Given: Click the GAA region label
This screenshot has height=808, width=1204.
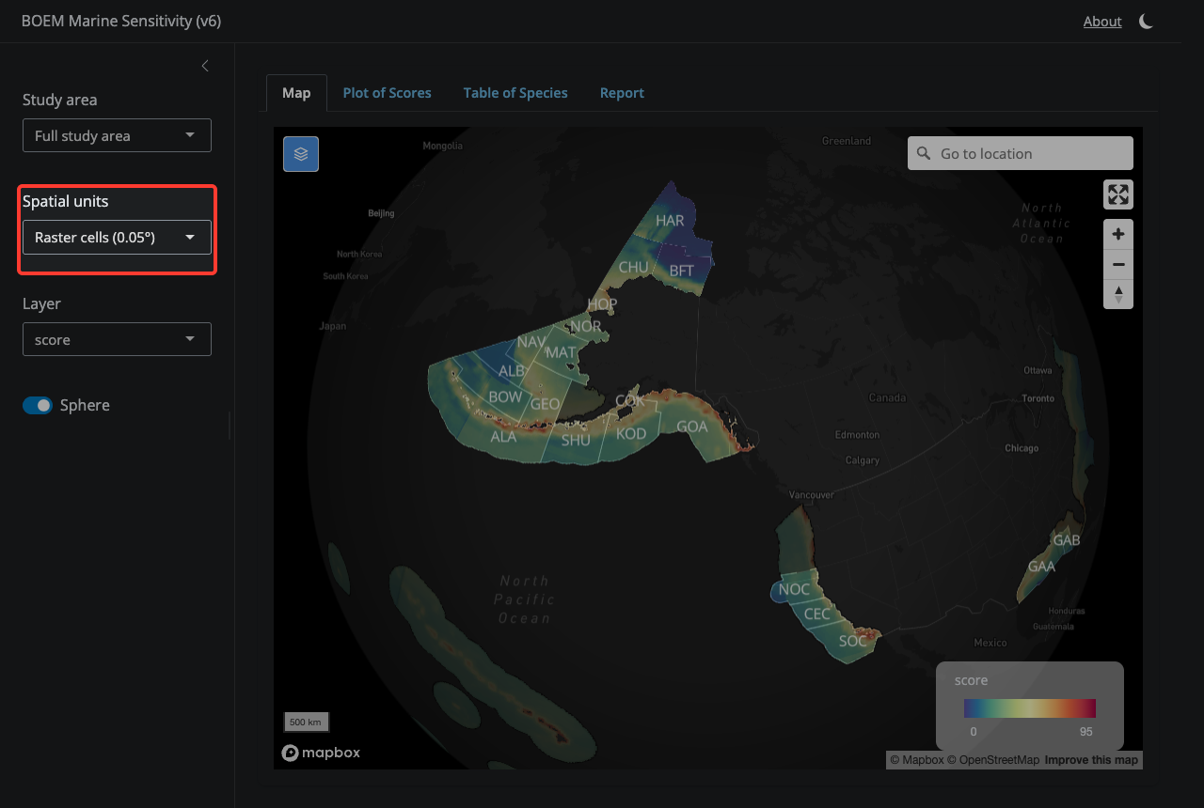Looking at the screenshot, I should click(1041, 567).
